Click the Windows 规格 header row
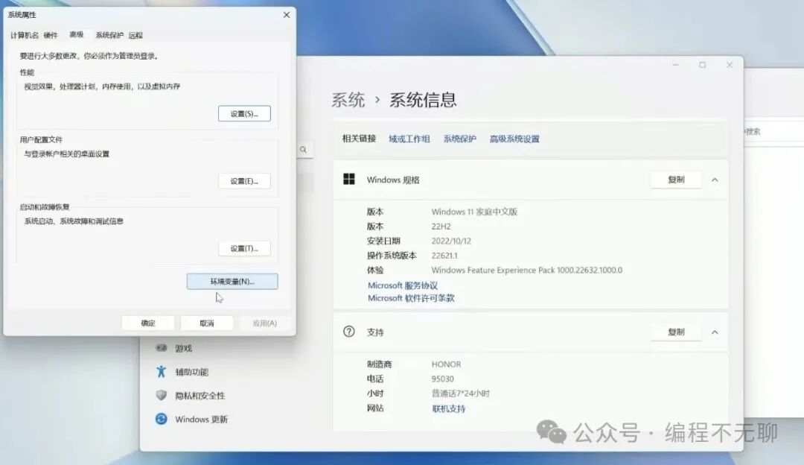This screenshot has height=465, width=804. (530, 180)
